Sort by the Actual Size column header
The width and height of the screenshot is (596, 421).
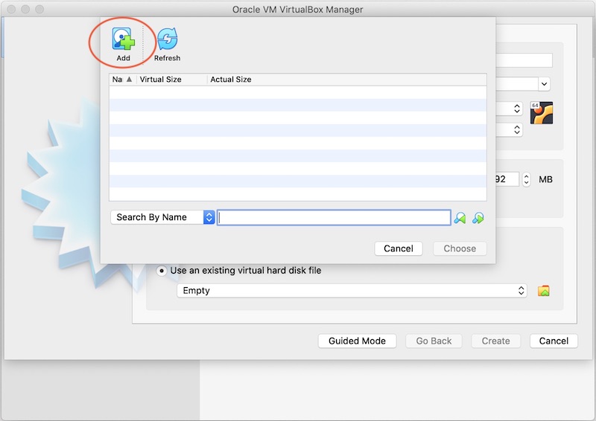(x=231, y=80)
